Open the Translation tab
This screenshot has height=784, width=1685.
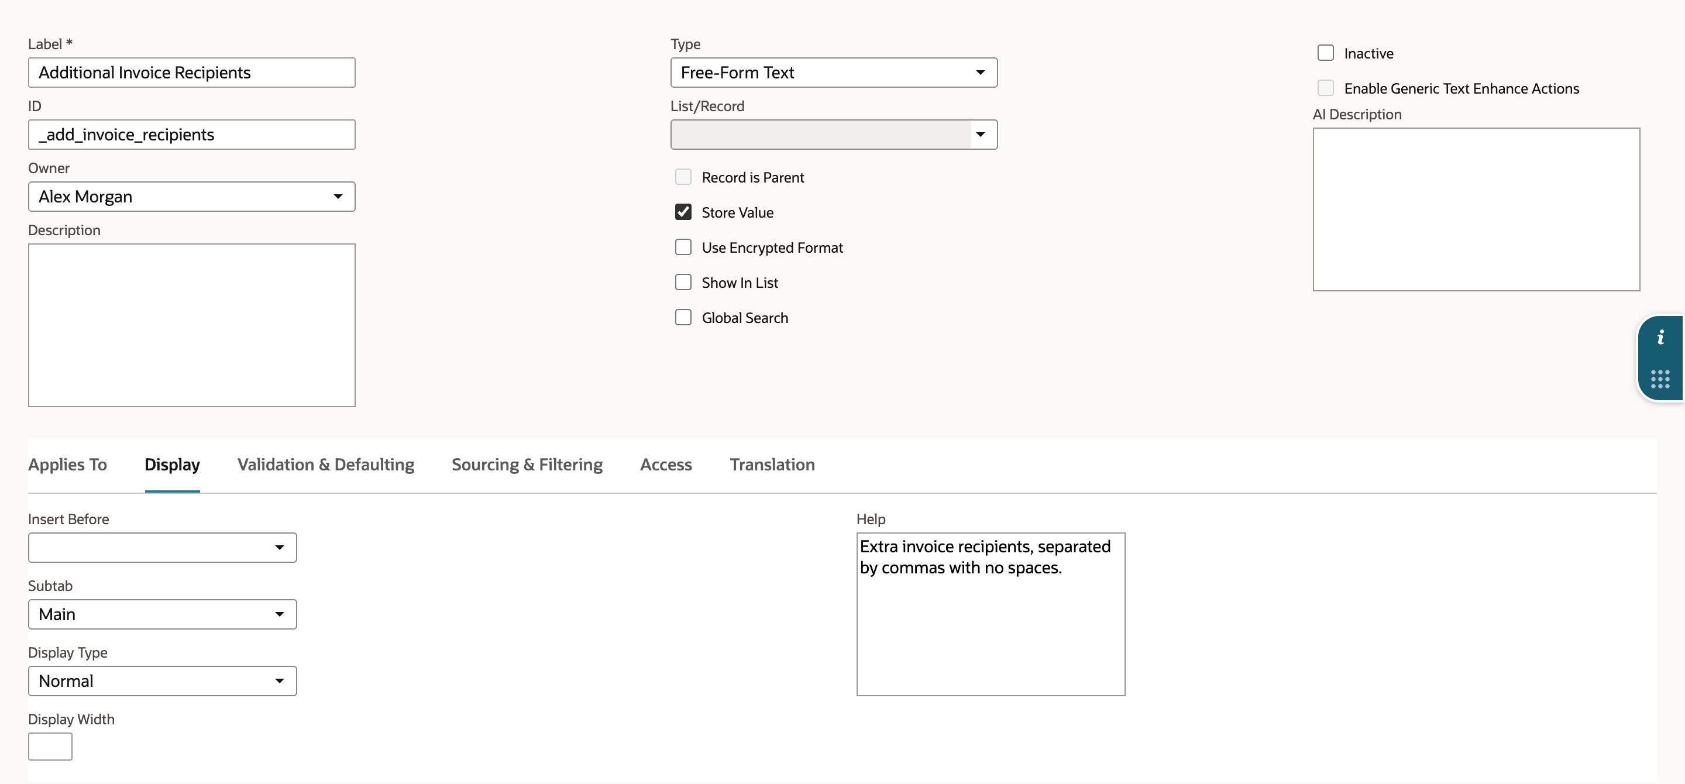[772, 465]
